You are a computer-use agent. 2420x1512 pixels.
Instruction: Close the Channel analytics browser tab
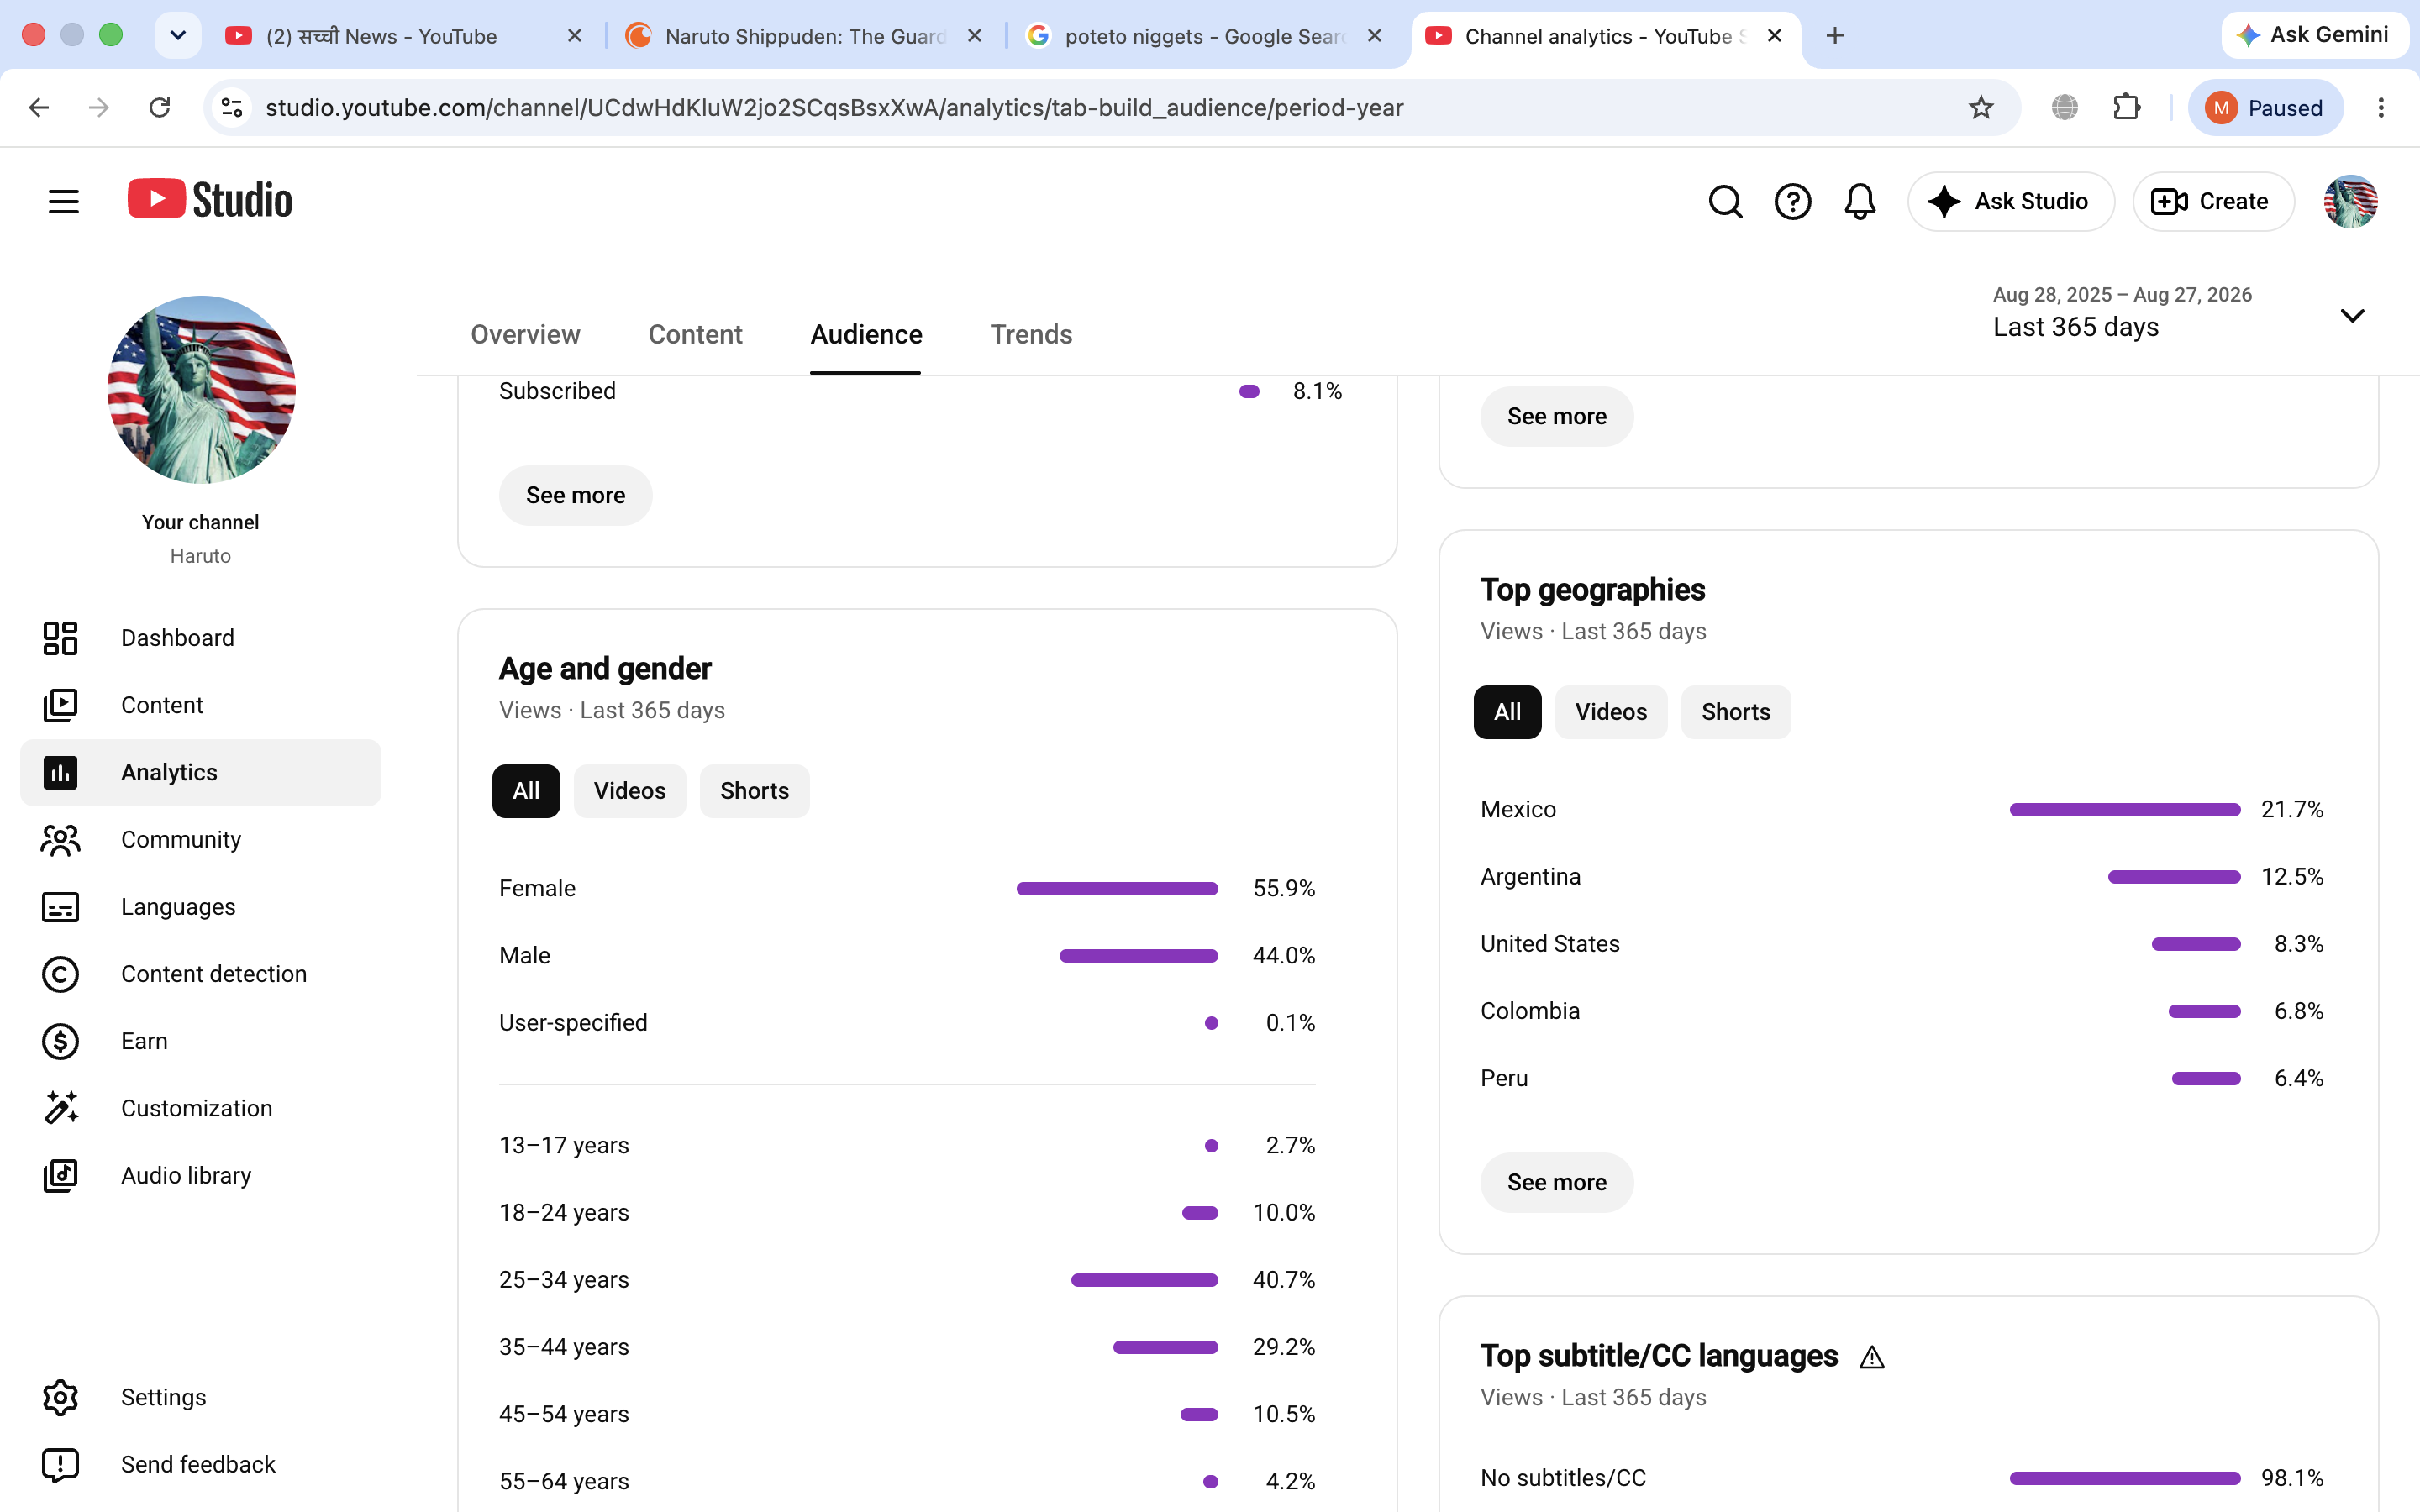point(1774,36)
